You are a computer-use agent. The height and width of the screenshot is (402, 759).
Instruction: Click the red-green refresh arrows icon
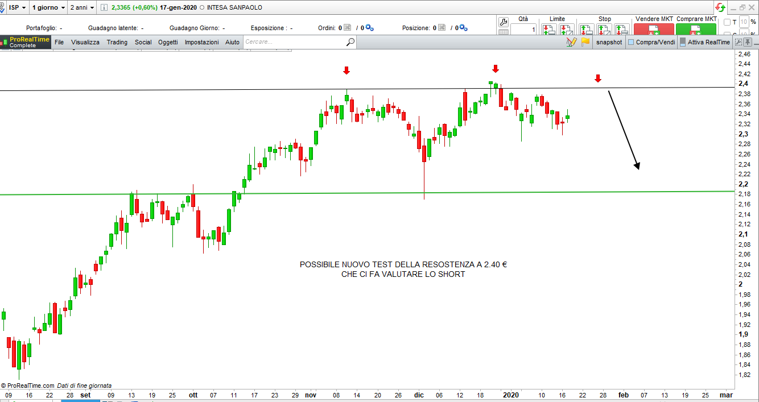pos(720,7)
